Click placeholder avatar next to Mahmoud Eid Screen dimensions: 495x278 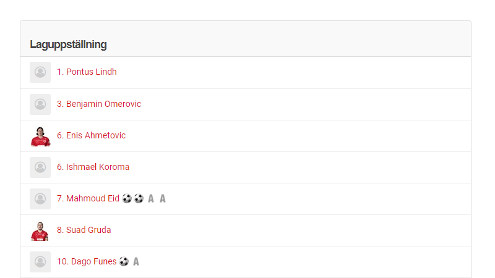tap(40, 199)
